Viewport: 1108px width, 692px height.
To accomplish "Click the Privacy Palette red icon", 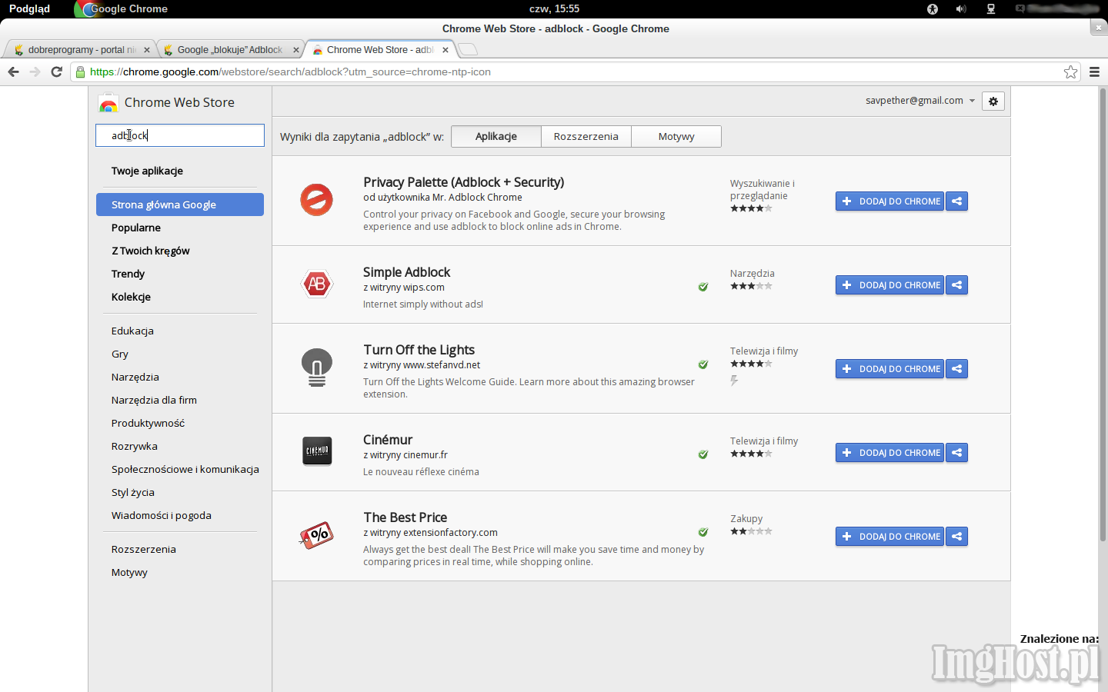I will point(316,200).
